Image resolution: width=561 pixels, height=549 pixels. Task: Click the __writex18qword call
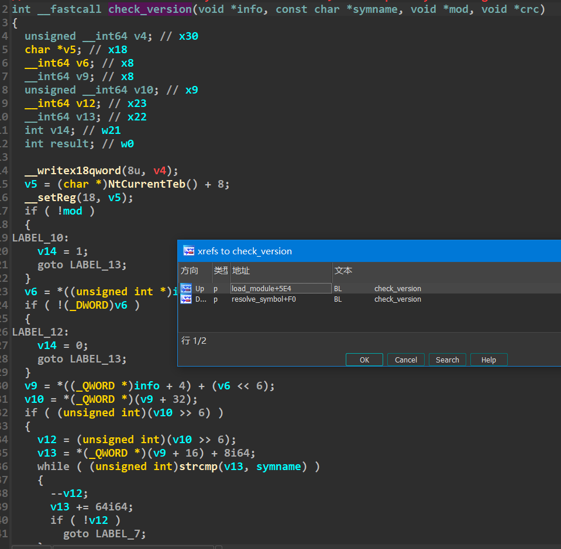72,171
